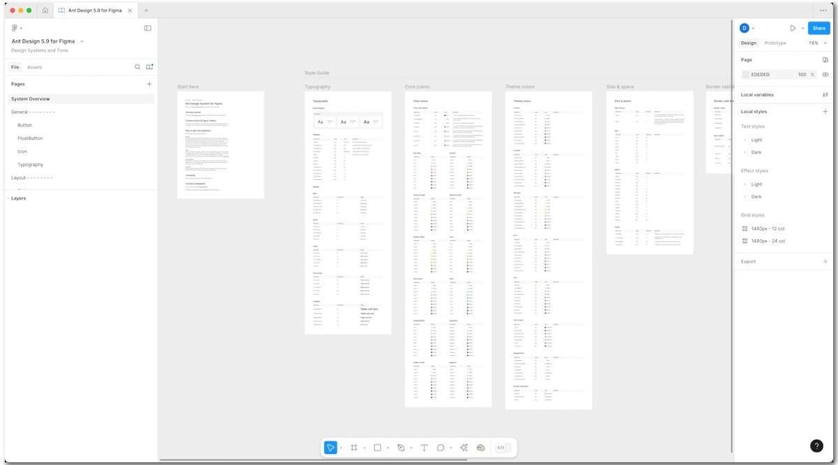Open dropdown next to Frame tool

(364, 448)
